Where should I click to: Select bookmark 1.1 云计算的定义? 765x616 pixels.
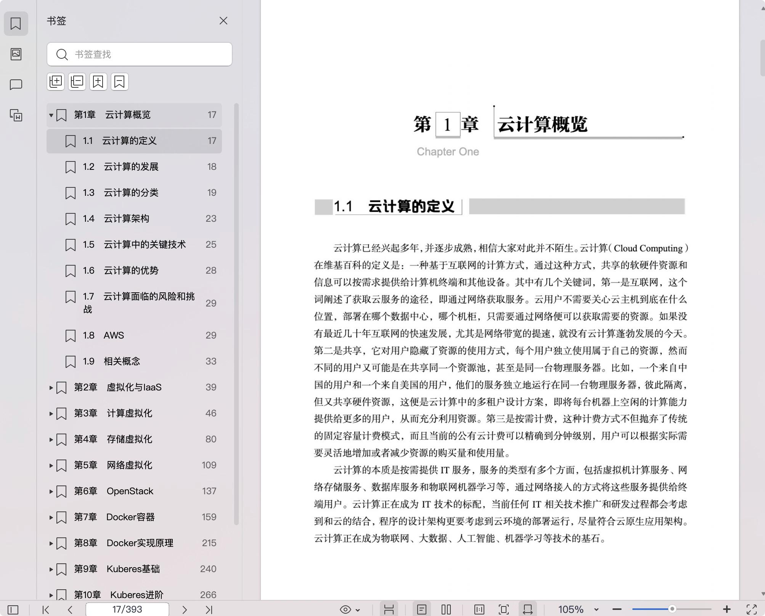click(x=134, y=141)
